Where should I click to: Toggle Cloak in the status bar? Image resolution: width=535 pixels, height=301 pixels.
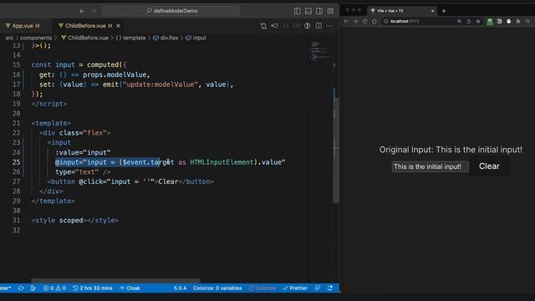point(130,288)
